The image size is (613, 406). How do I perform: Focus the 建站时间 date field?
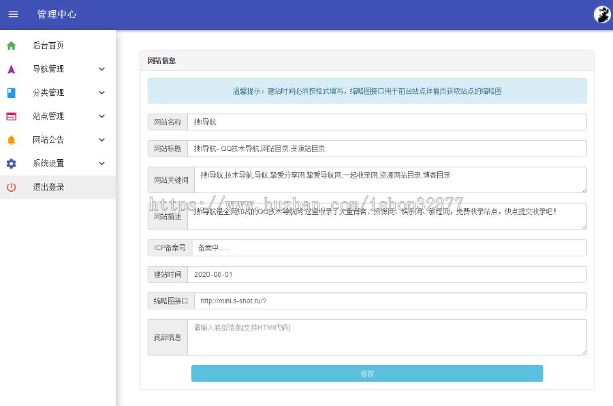pos(387,275)
